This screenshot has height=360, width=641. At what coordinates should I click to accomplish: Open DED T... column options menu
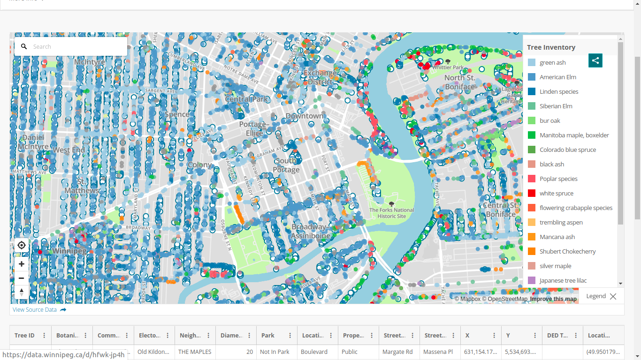(x=576, y=336)
